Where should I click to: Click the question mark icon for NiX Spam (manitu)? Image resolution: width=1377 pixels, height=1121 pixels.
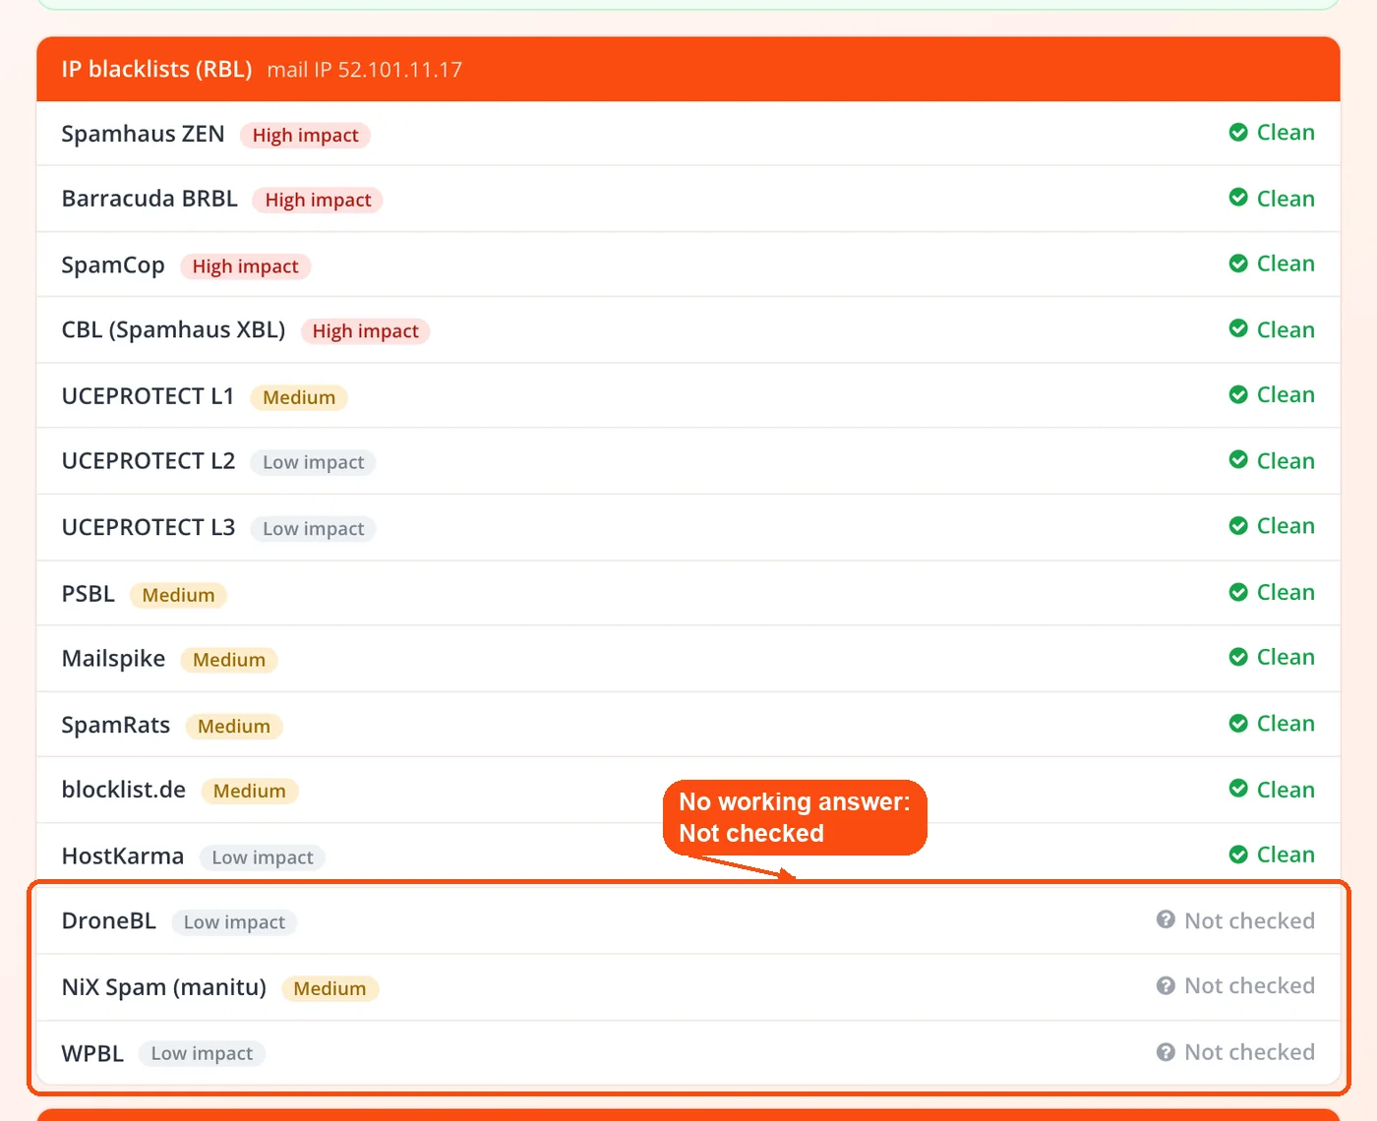(1166, 985)
